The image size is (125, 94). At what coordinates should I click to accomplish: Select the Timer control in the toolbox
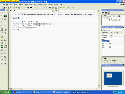(2, 36)
